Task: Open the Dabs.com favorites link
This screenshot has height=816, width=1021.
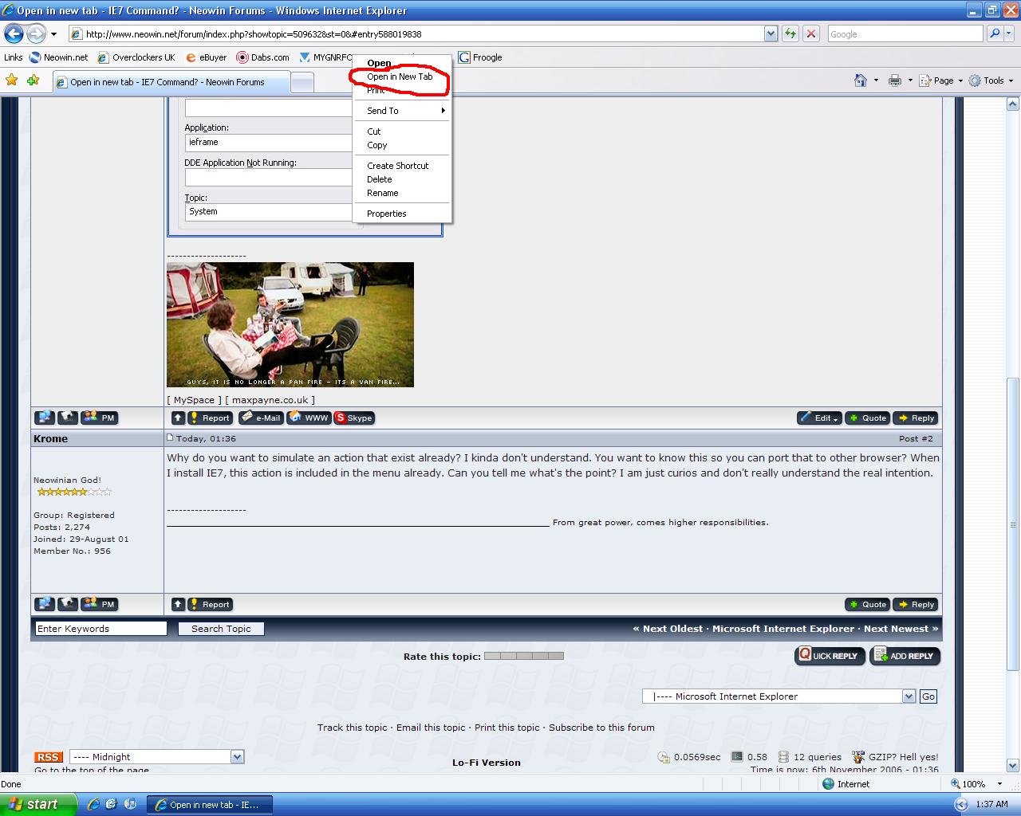Action: (x=263, y=57)
